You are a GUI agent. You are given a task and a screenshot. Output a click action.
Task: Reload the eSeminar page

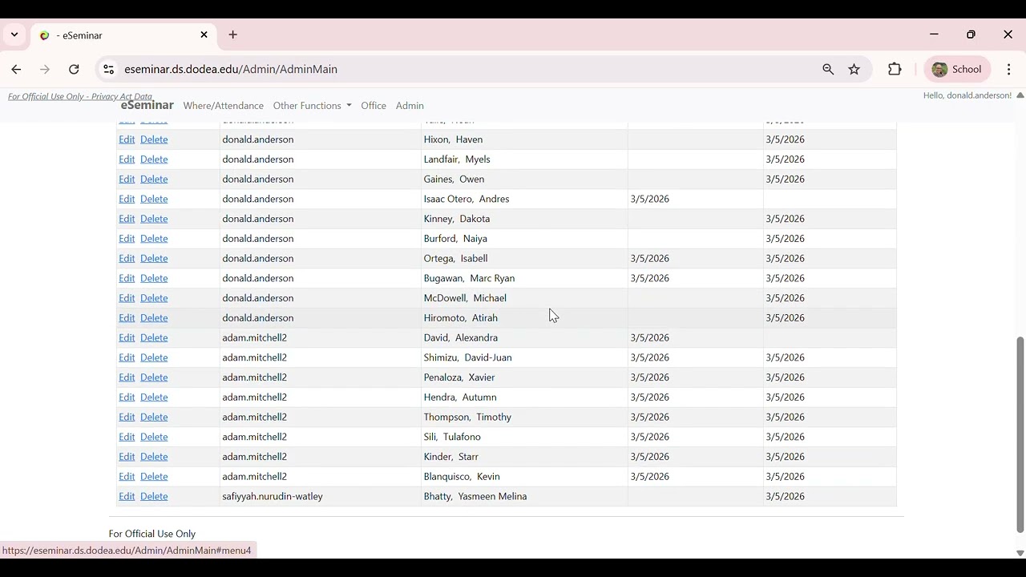74,70
